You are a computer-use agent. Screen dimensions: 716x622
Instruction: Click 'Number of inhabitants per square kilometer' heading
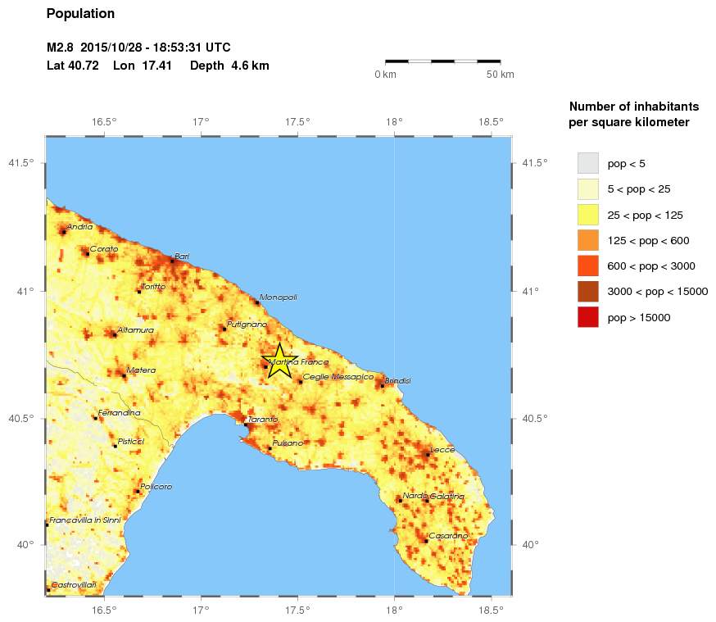pos(633,114)
